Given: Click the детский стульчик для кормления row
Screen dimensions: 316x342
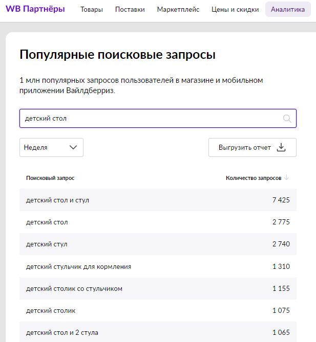Looking at the screenshot, I should pyautogui.click(x=158, y=266).
